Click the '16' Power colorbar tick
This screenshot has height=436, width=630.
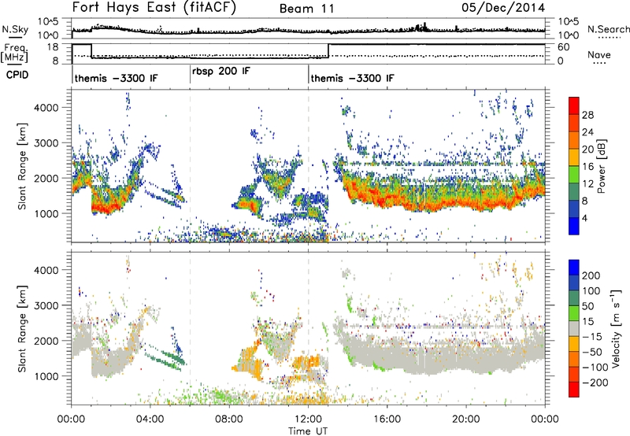(x=587, y=167)
